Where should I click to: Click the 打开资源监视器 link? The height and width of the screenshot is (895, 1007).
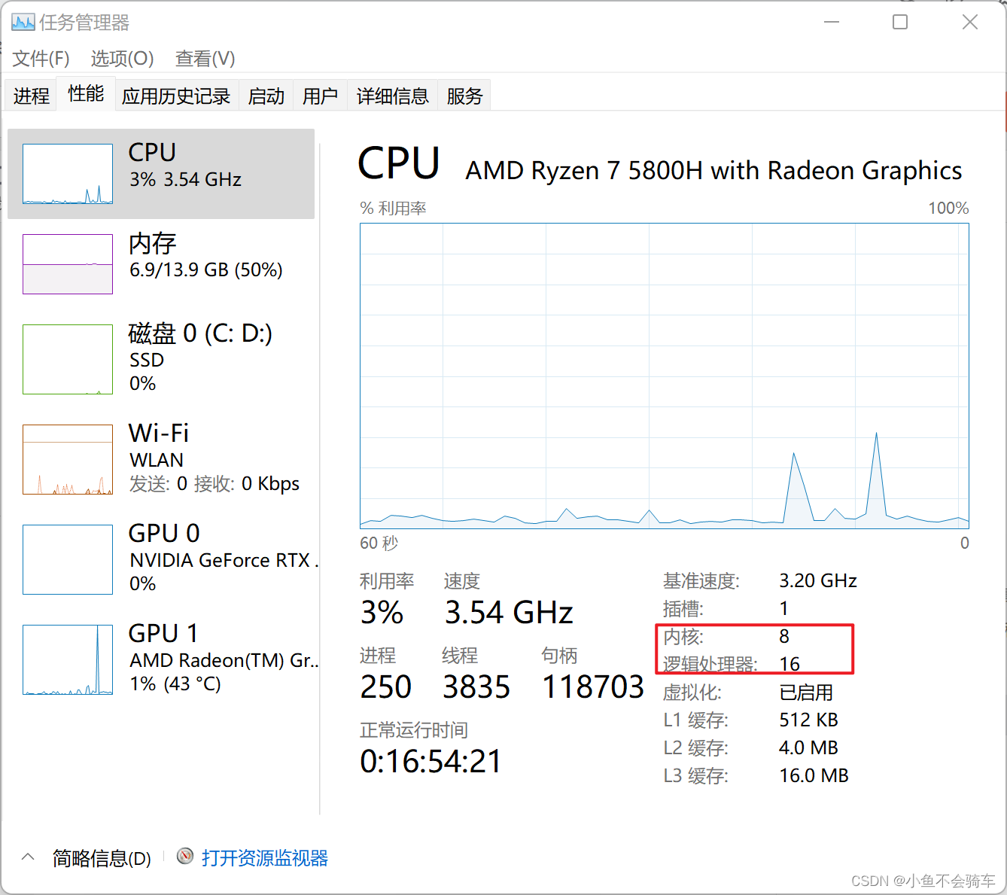point(265,858)
